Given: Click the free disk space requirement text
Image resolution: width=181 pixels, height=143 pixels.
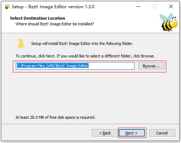Looking at the screenshot, I should [x=55, y=117].
